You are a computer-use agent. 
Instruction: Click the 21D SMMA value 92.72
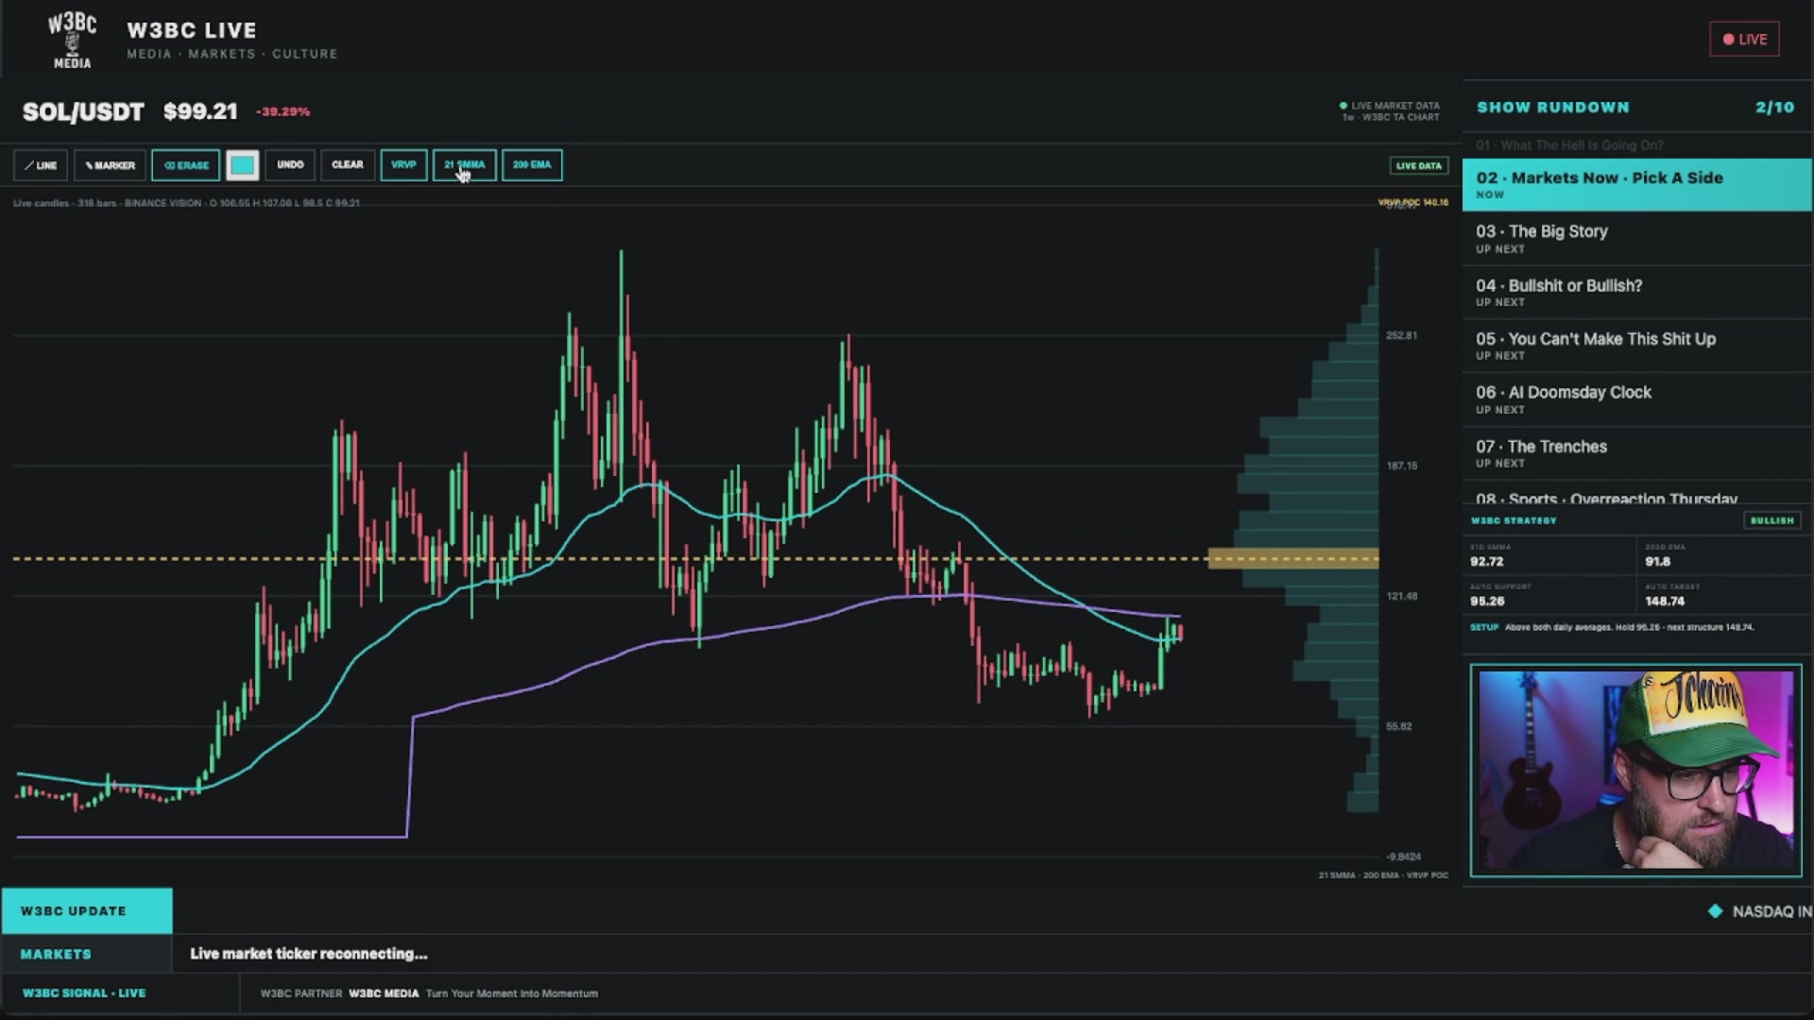1487,561
